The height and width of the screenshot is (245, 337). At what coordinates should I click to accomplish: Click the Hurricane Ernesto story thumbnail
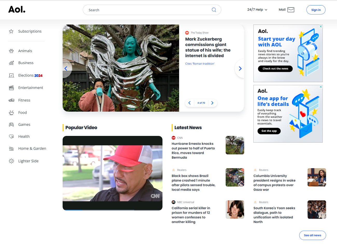point(235,145)
